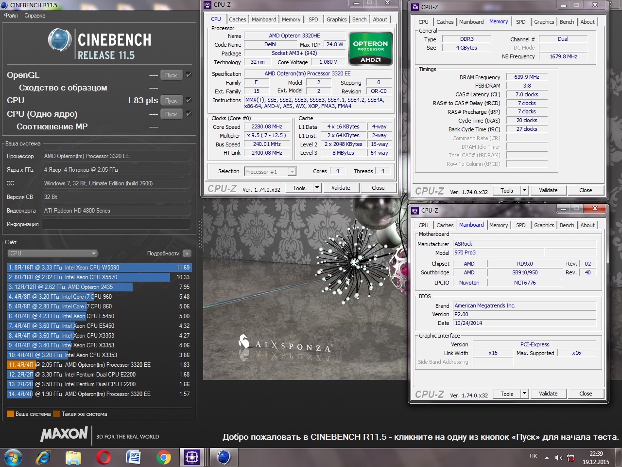
Task: Open the volume control in the system tray
Action: tap(559, 457)
